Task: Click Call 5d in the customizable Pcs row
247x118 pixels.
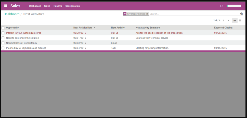Action: [114, 33]
